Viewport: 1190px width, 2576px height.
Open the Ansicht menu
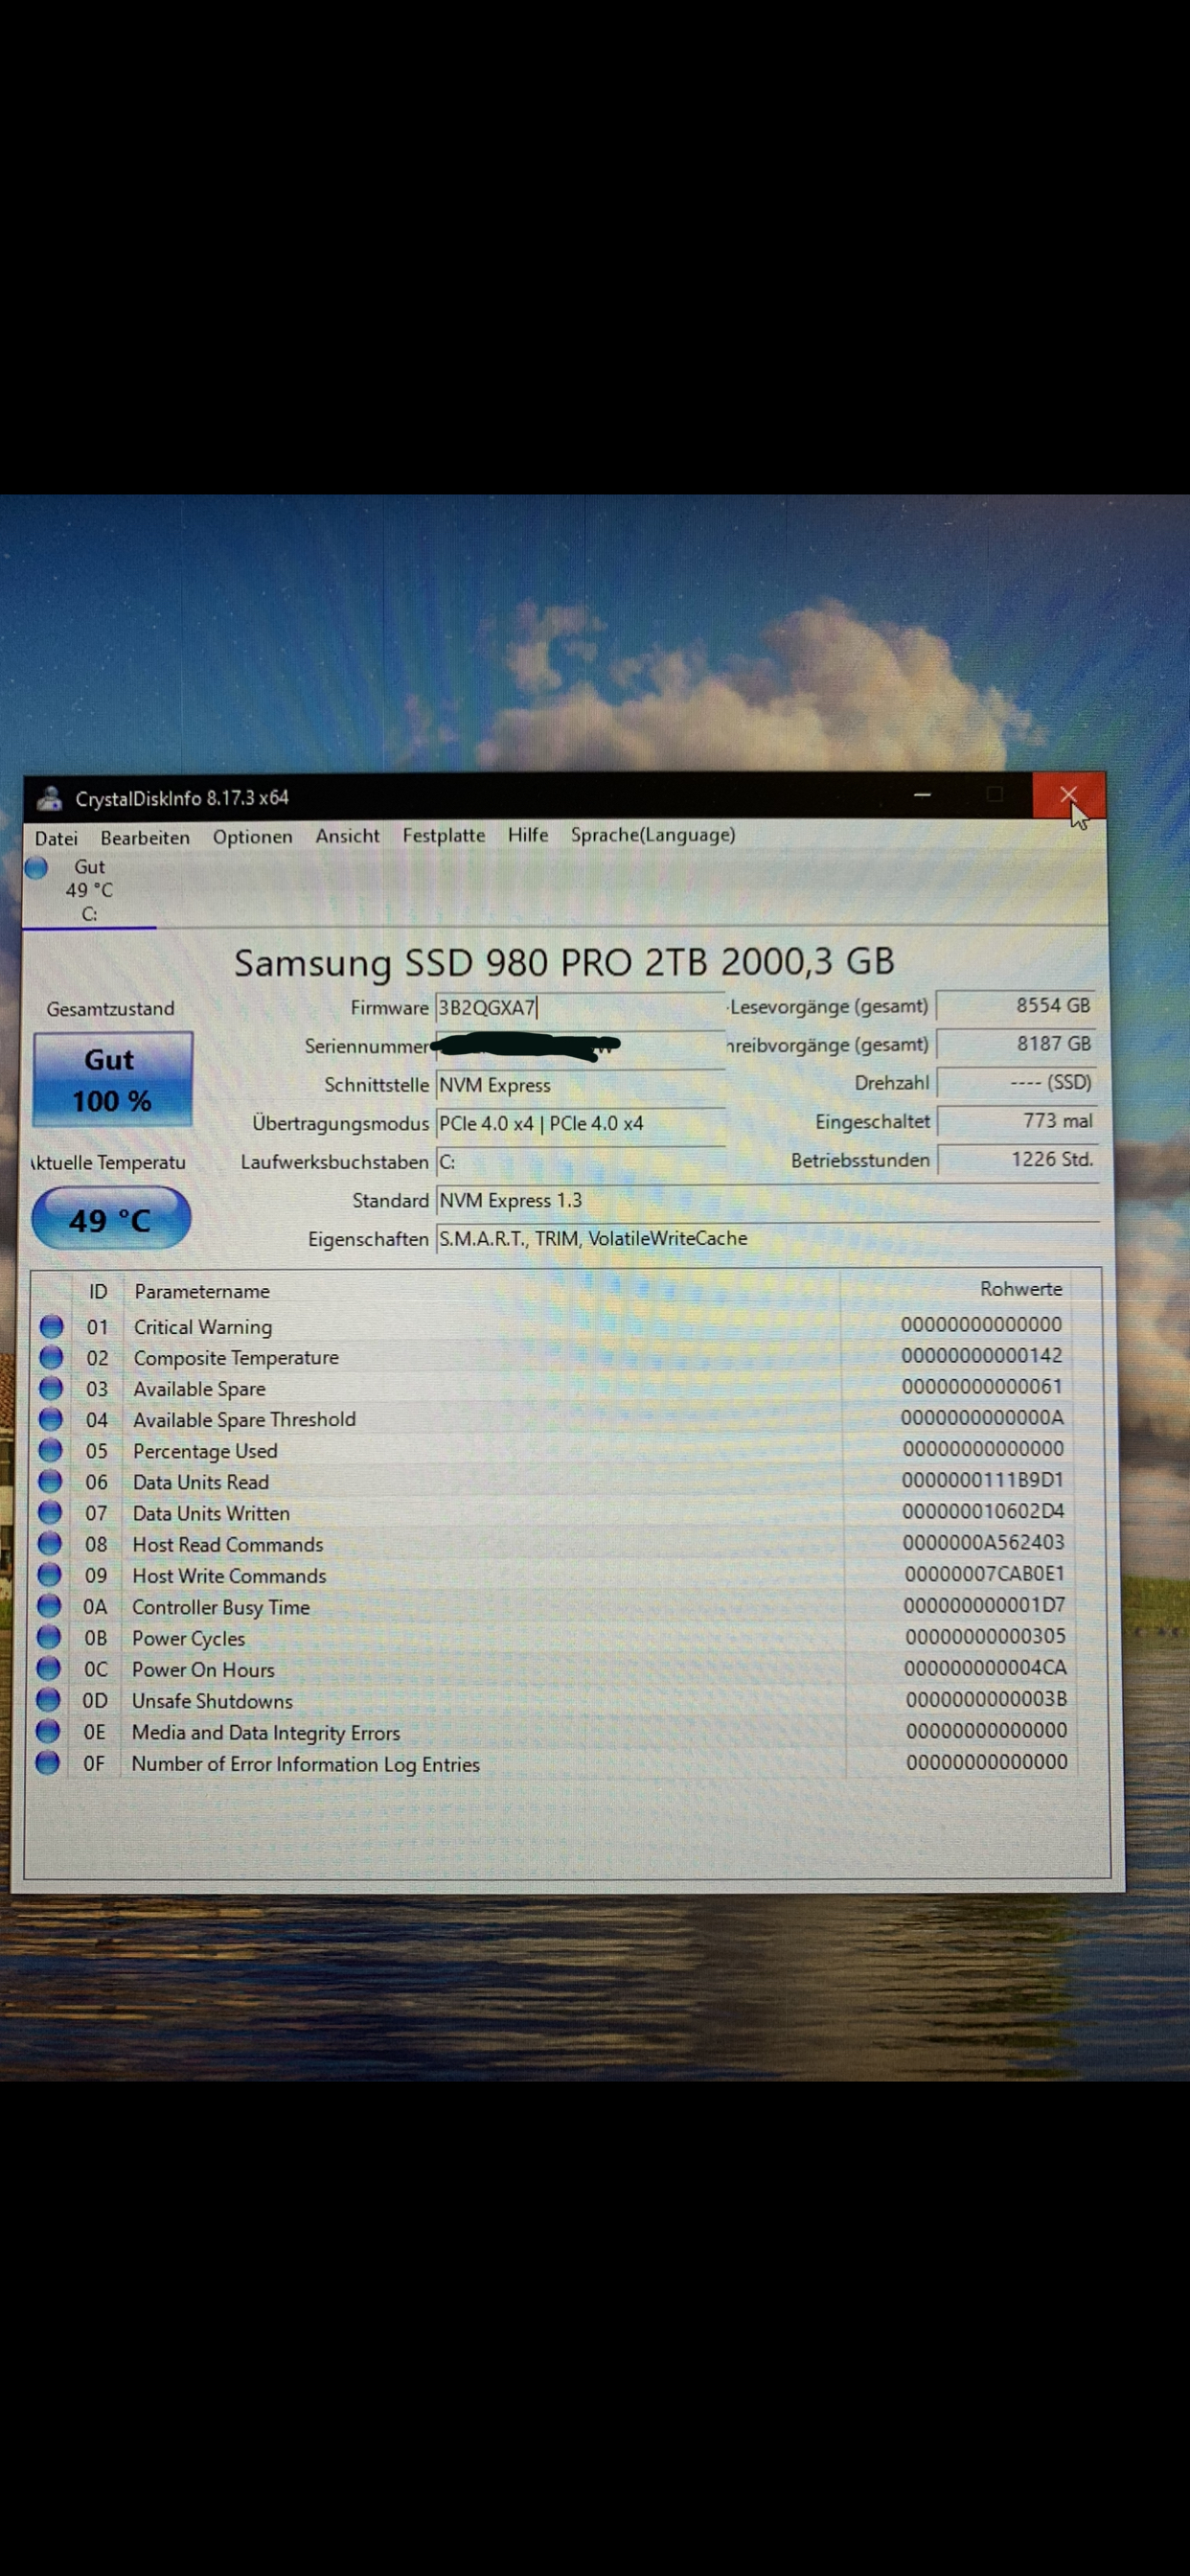347,836
